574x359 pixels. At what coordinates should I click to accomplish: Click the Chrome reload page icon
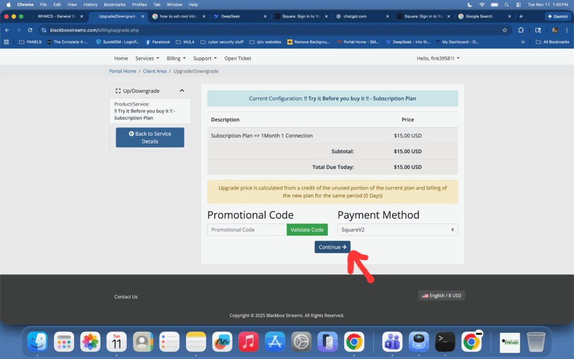[x=30, y=30]
